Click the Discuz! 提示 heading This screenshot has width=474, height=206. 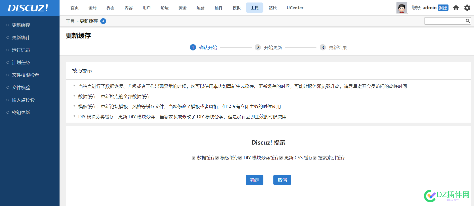pyautogui.click(x=268, y=143)
